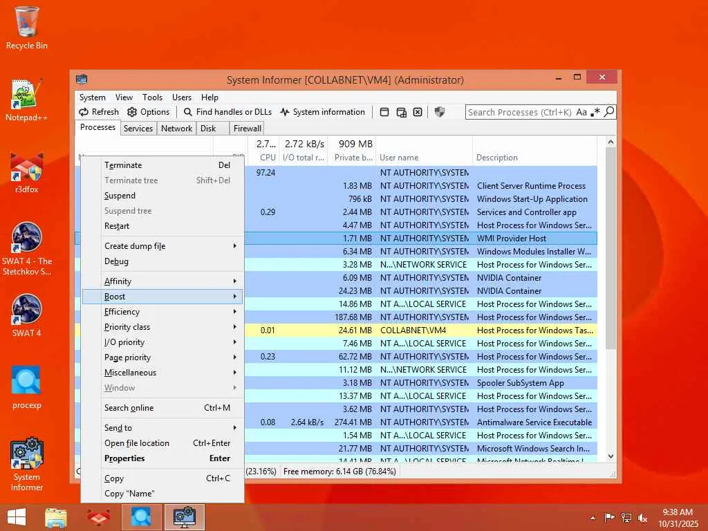Screen dimensions: 708x531
Task: Open the Help menu
Action: (209, 97)
